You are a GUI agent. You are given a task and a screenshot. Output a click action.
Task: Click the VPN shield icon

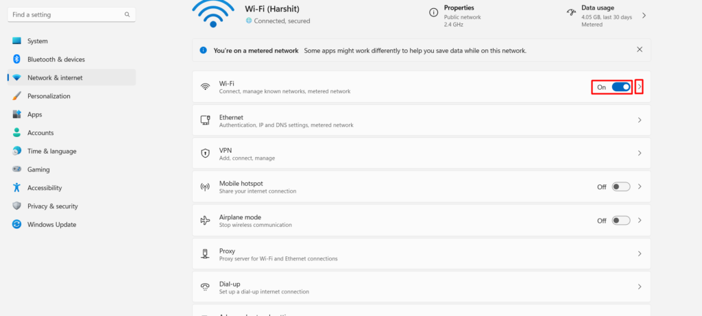coord(205,154)
